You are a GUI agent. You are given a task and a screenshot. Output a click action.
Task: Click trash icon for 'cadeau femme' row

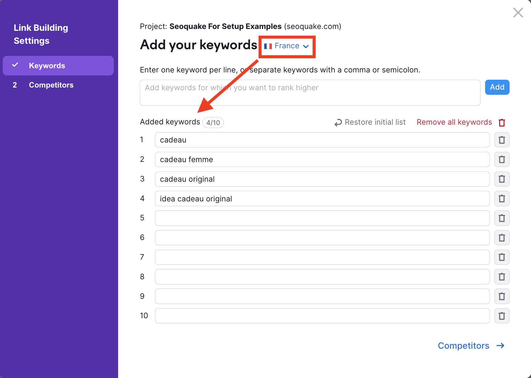click(x=502, y=159)
